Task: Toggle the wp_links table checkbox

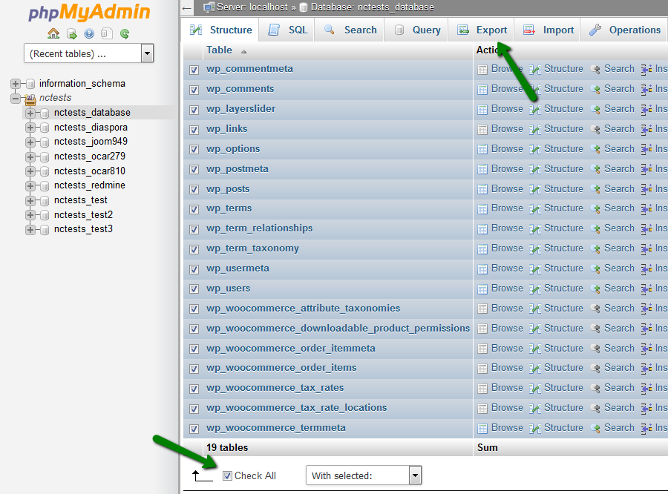Action: coord(194,130)
